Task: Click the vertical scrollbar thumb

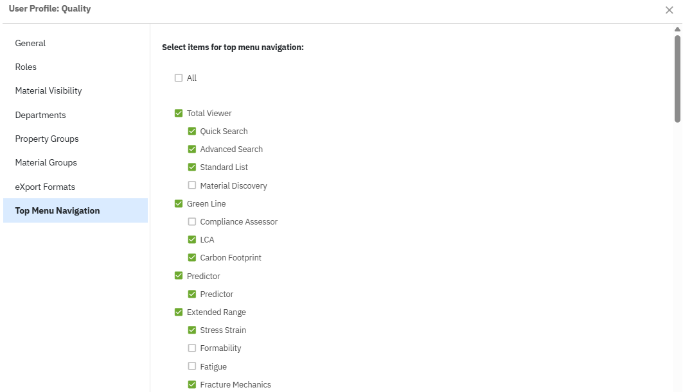Action: (x=677, y=77)
